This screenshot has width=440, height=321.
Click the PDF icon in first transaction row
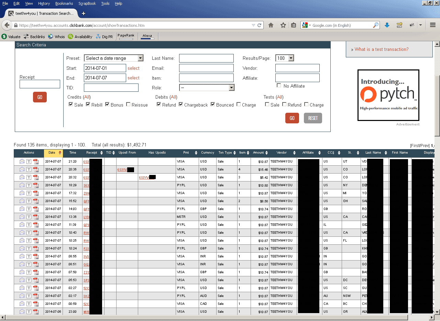point(36,161)
